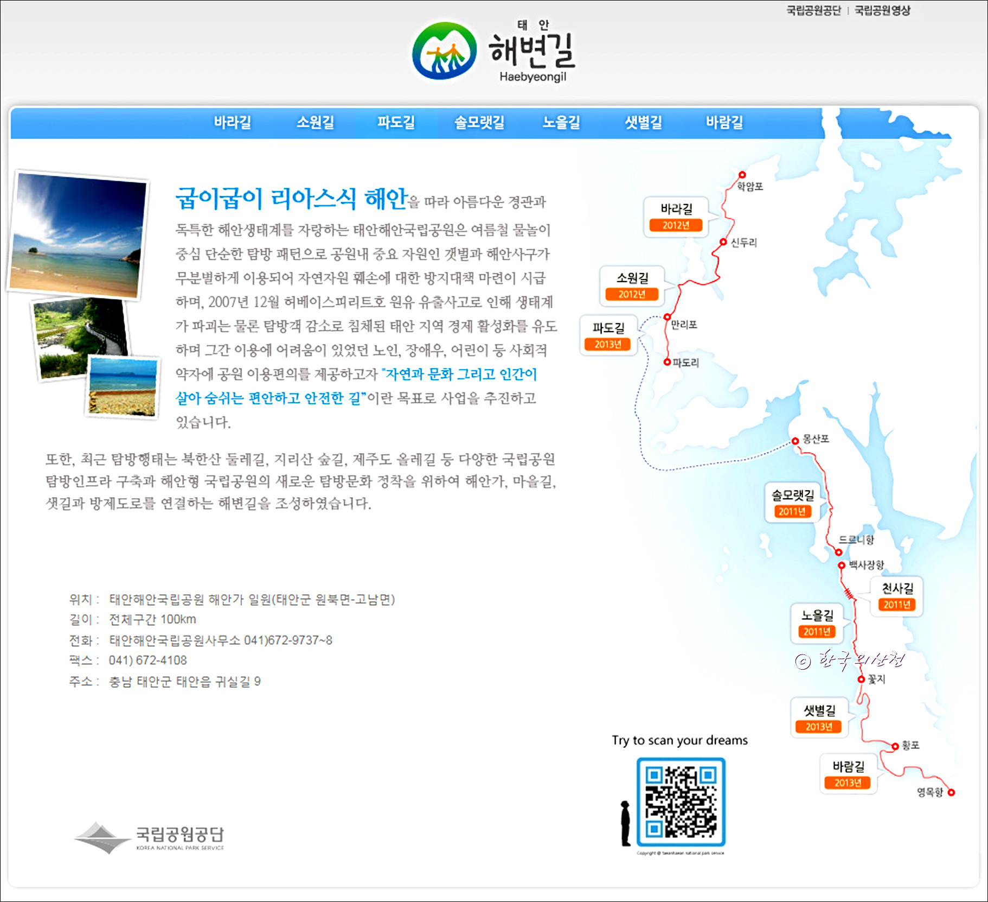Click the heading '굽이굽이 리아스식 해안'
The height and width of the screenshot is (902, 988).
291,198
